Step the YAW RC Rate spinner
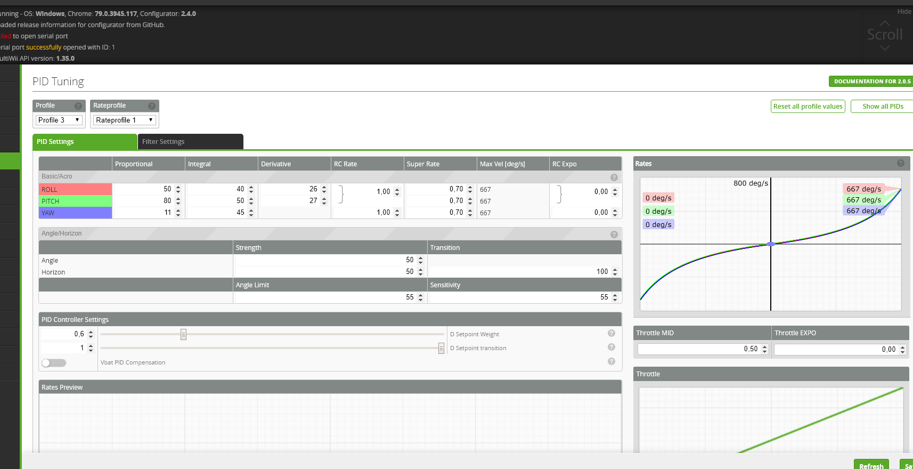 click(x=397, y=213)
